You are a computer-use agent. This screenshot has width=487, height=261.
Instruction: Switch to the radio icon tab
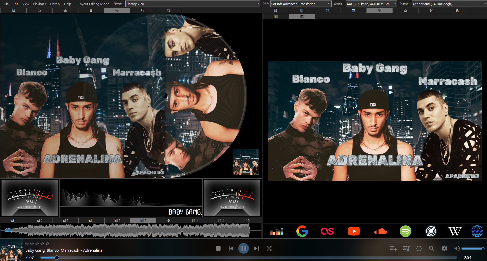(x=65, y=10)
